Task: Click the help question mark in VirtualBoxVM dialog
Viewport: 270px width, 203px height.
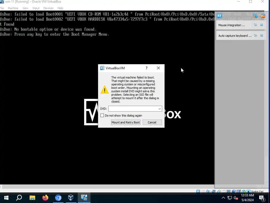Action: click(147, 68)
